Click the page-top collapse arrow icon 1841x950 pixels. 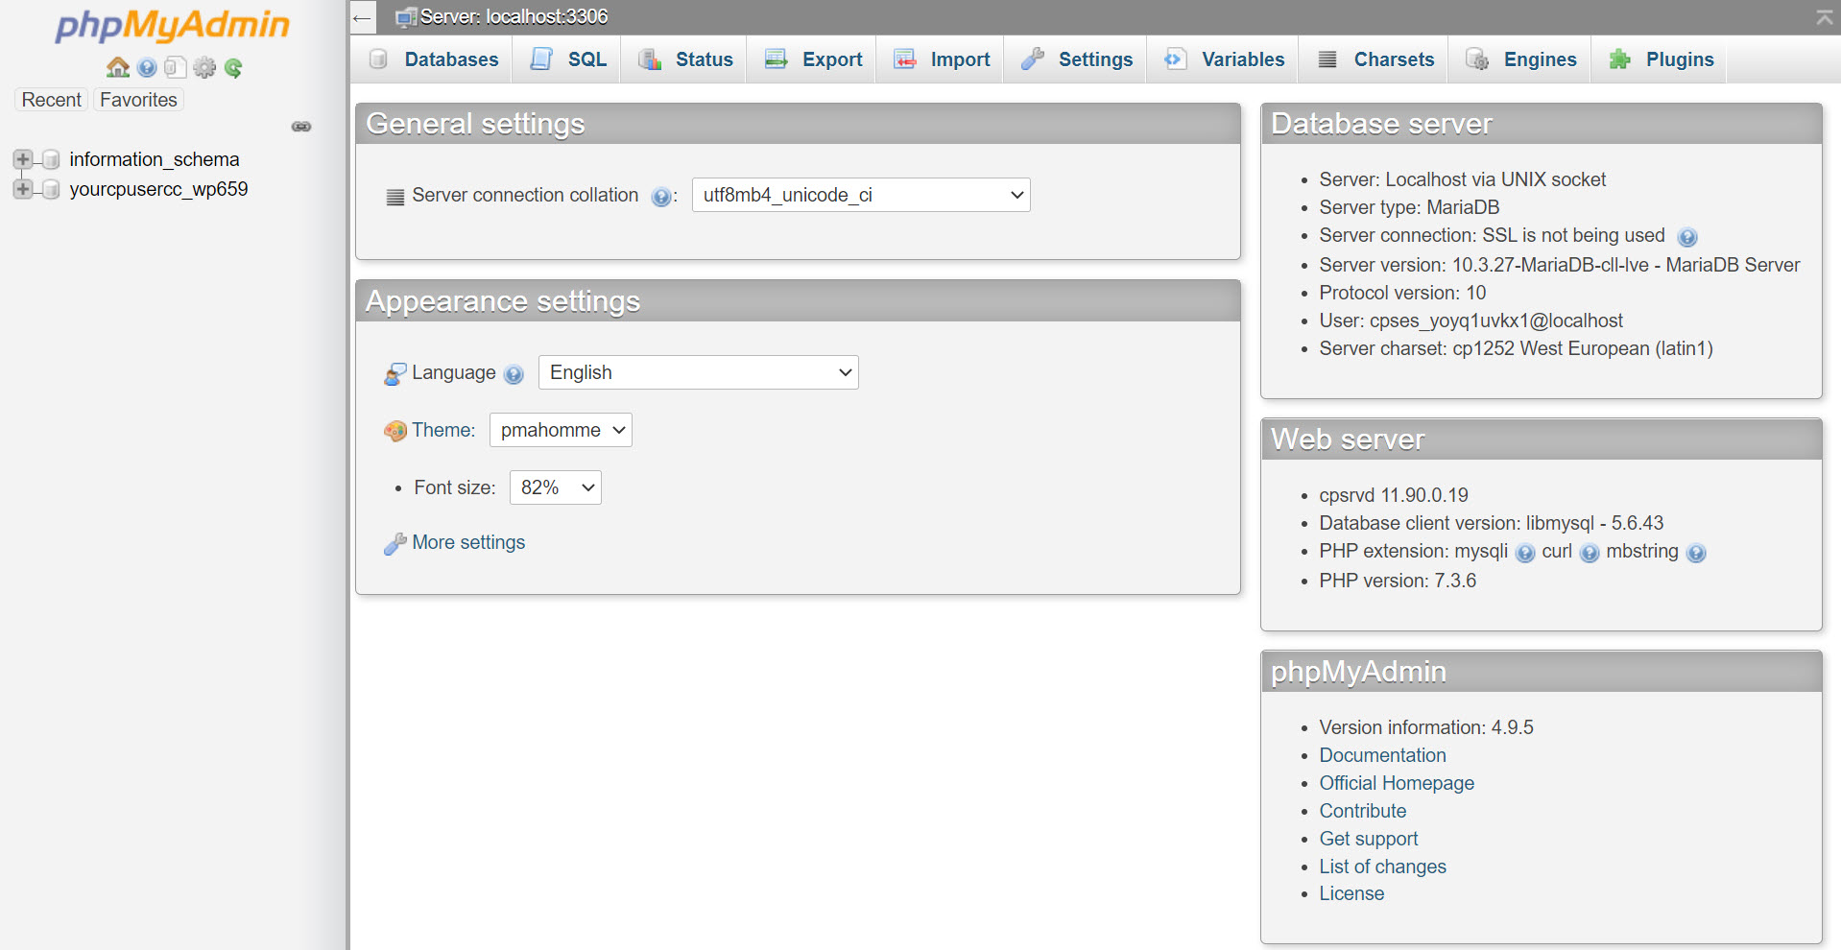1824,17
